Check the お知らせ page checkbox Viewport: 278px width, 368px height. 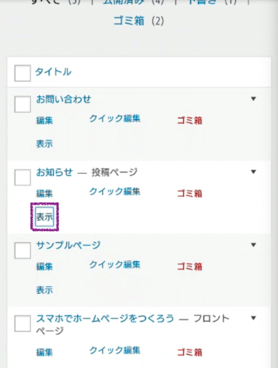pyautogui.click(x=22, y=177)
